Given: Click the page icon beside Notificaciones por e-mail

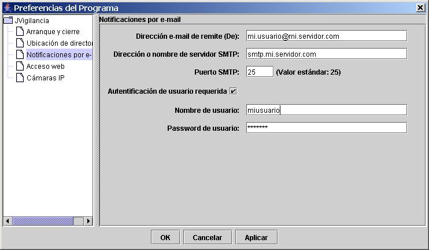Looking at the screenshot, I should (20, 54).
